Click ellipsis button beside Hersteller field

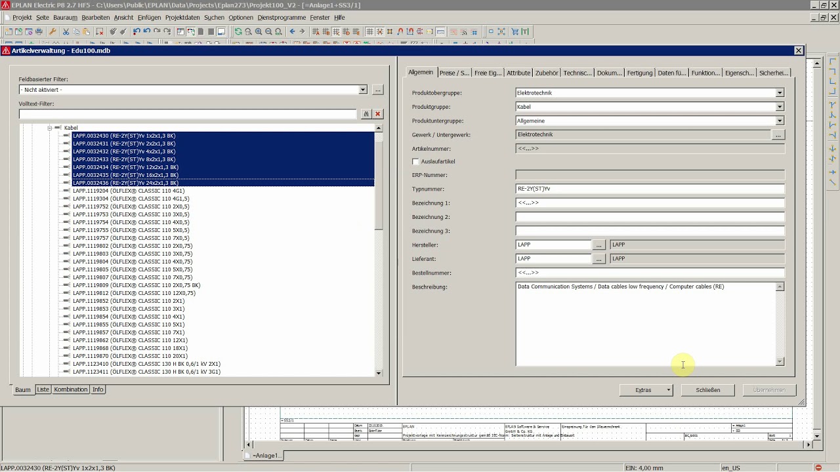coord(598,245)
